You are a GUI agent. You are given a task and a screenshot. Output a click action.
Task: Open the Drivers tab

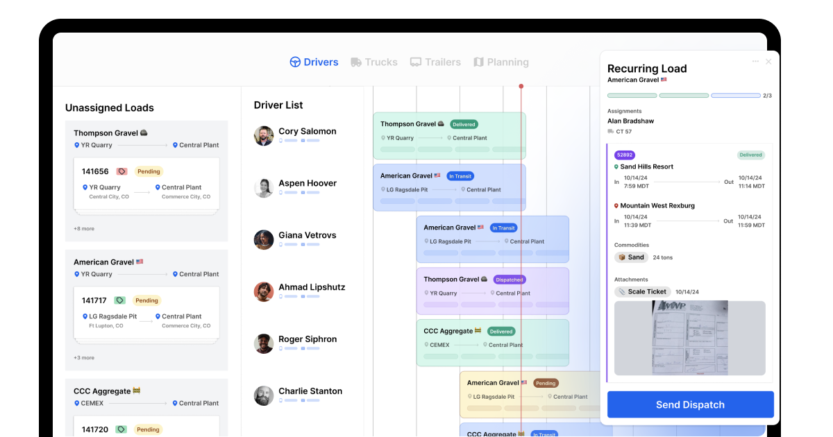coord(314,62)
